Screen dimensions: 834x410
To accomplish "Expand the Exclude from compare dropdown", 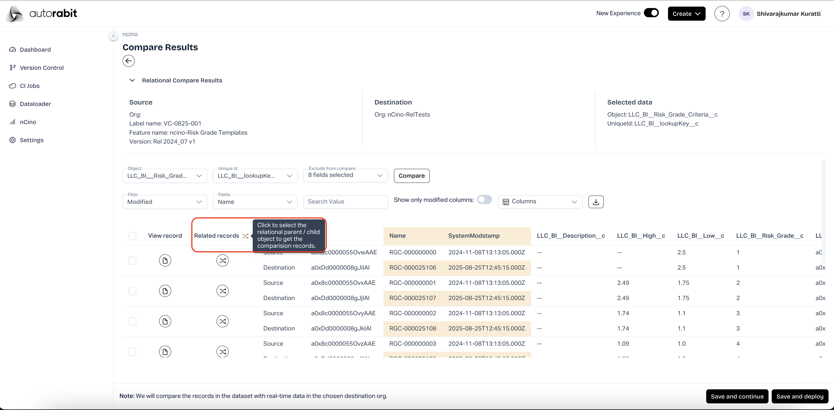I will coord(345,175).
